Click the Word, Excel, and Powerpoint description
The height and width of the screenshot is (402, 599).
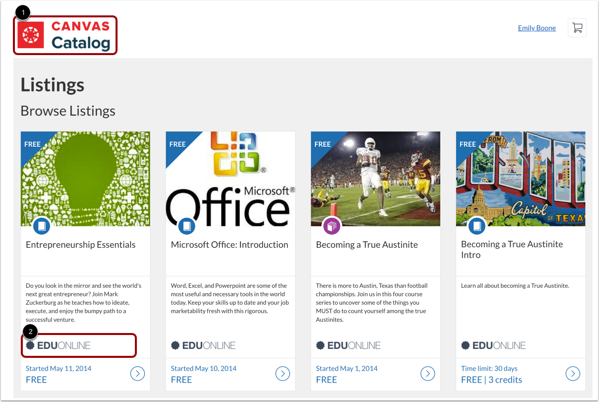coord(230,298)
